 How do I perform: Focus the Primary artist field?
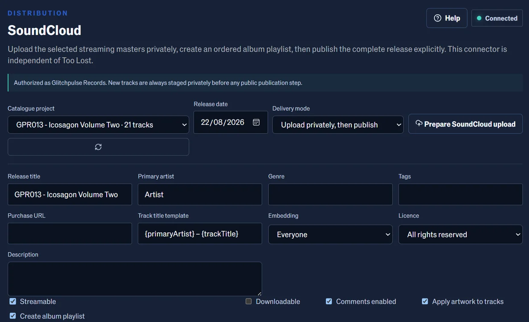pyautogui.click(x=200, y=194)
